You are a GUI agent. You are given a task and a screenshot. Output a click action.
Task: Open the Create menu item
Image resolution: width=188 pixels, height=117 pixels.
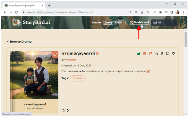click(x=96, y=23)
